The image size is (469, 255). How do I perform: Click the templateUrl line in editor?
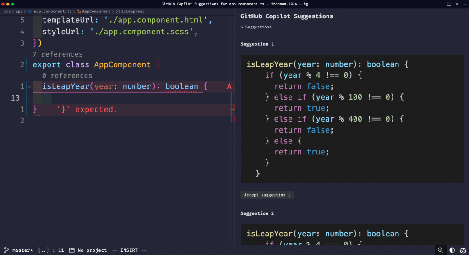(x=127, y=20)
